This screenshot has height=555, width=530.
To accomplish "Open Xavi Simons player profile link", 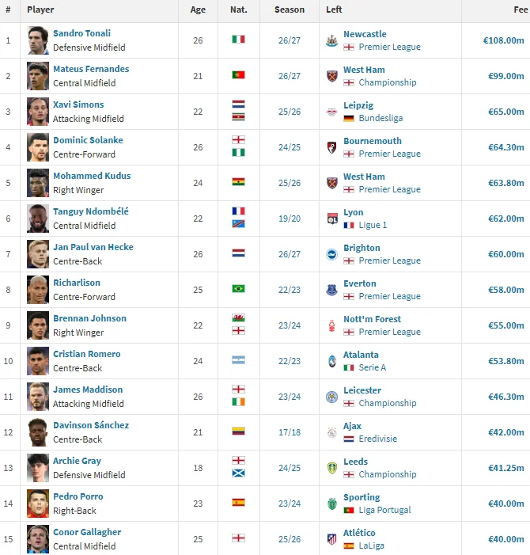I will coord(78,105).
